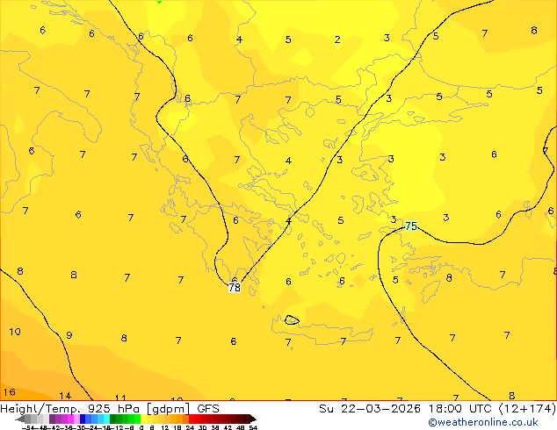Click the temperature value 16 in the corner

tap(10, 392)
